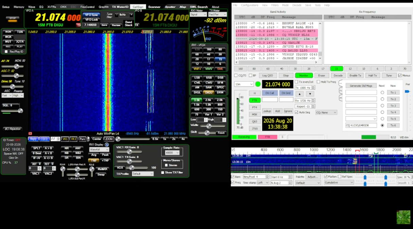Switch mode to CWL
This screenshot has width=413, height=229.
197,82
